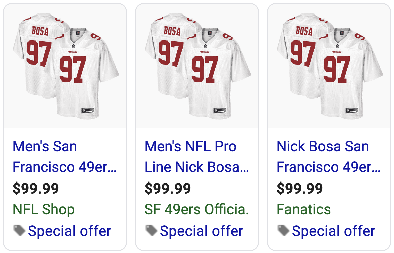The image size is (394, 253).
Task: Click the $99.99 price on the SF 49ers card
Action: (x=168, y=188)
